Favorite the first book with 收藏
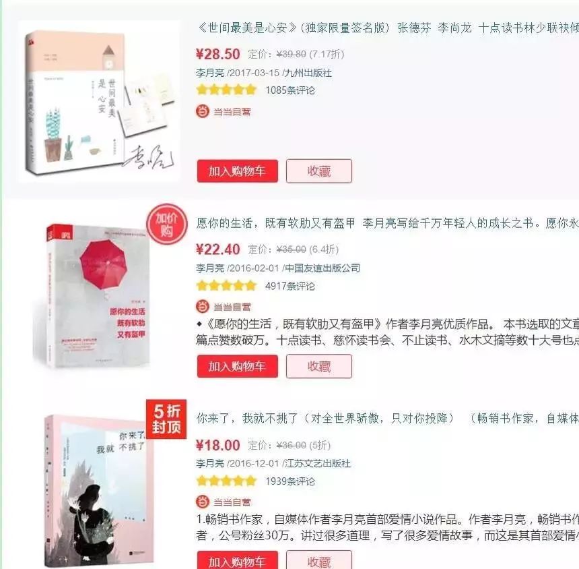The width and height of the screenshot is (579, 569). pos(319,171)
